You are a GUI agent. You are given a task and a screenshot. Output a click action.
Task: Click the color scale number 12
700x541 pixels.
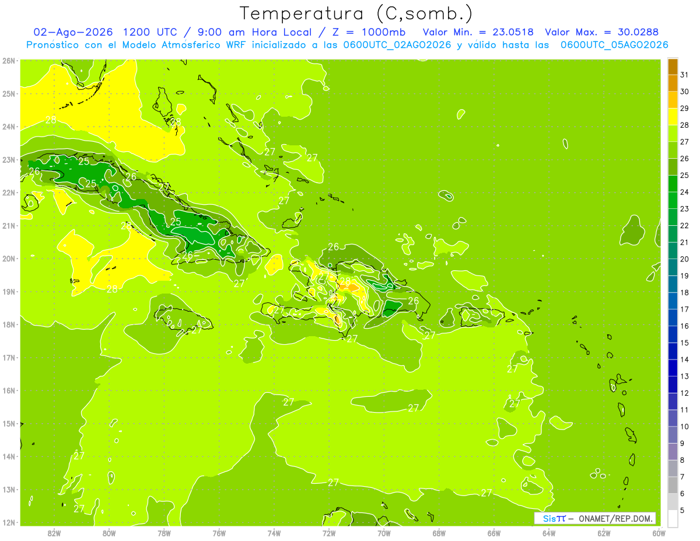[684, 393]
